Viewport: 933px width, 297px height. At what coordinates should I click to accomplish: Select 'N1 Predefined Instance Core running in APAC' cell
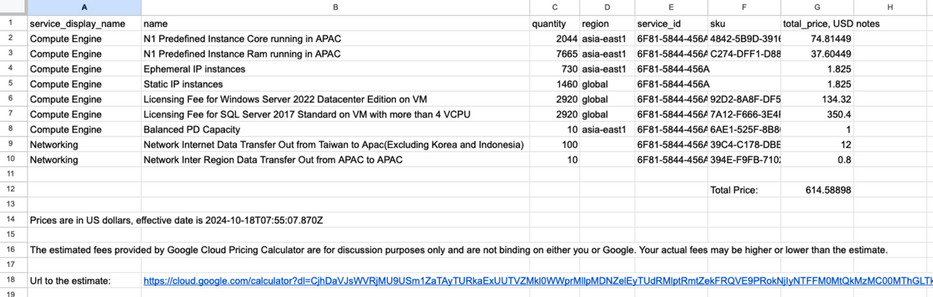pyautogui.click(x=335, y=39)
